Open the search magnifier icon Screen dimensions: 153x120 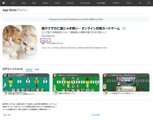tap(140, 3)
